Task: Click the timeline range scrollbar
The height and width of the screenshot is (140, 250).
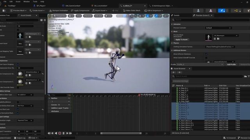Action: (x=121, y=133)
